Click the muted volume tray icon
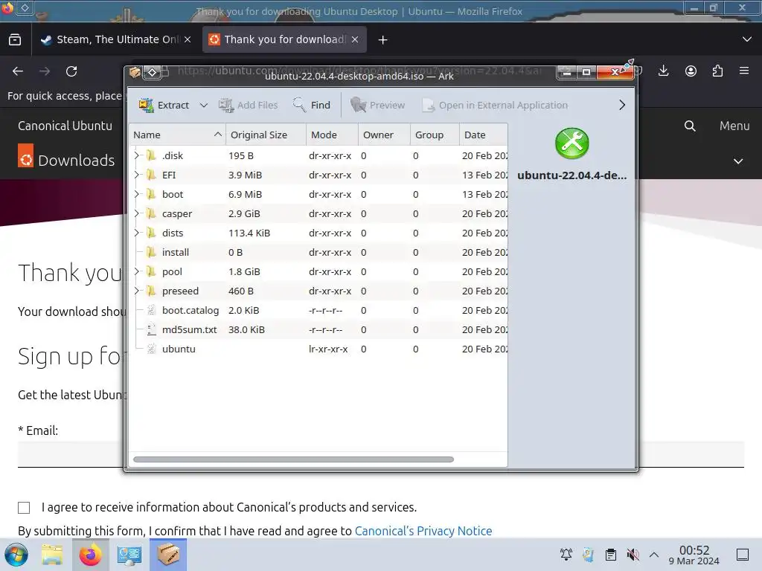762x571 pixels. click(x=633, y=555)
